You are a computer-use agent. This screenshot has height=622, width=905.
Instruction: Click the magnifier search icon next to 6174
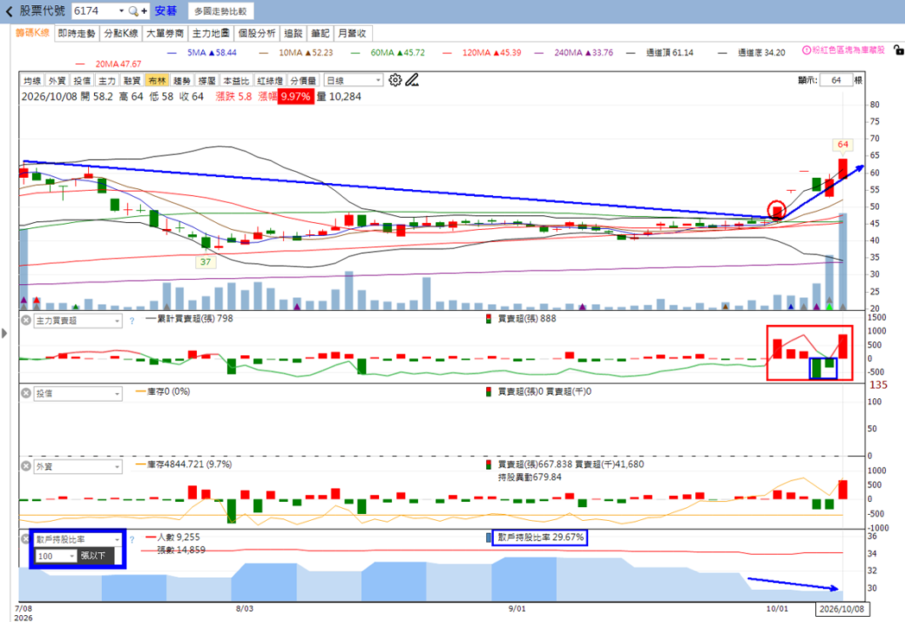tap(133, 11)
